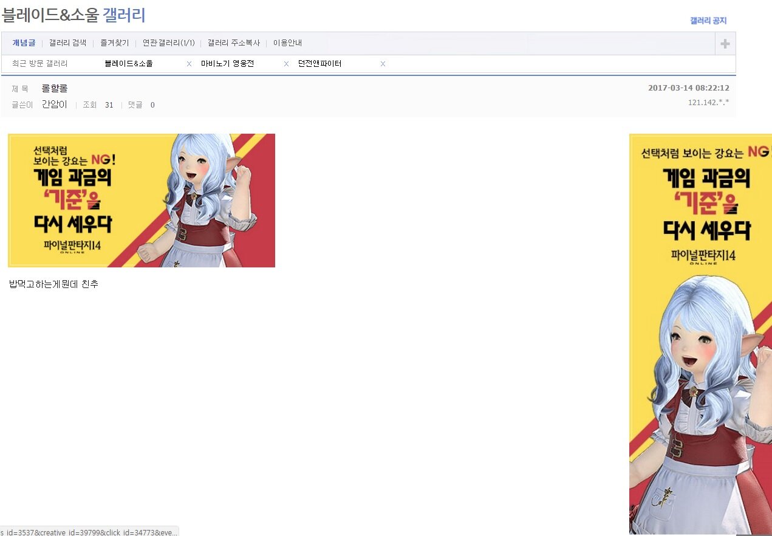Select 즐겨찾기 in the gallery menu
The height and width of the screenshot is (536, 772).
114,43
